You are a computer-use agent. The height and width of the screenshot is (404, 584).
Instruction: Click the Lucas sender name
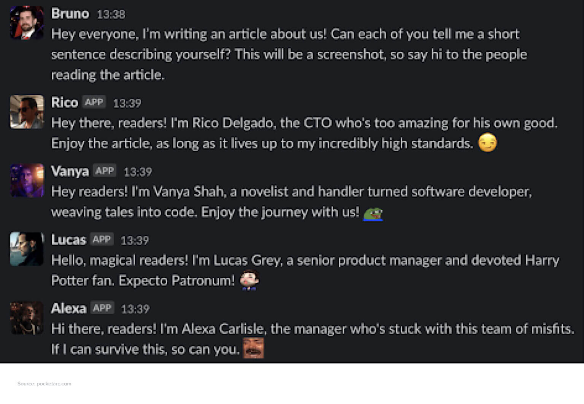[x=69, y=240]
